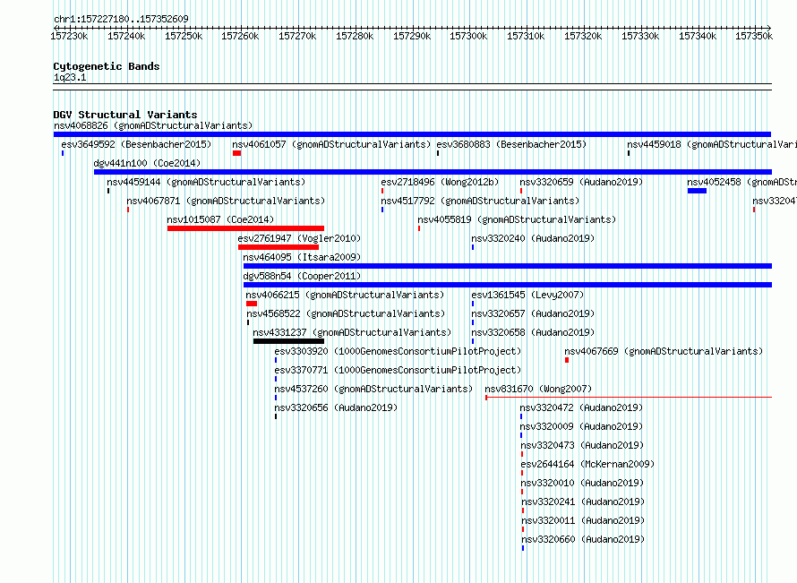Select the small red nsv4061057 variant bar

237,153
